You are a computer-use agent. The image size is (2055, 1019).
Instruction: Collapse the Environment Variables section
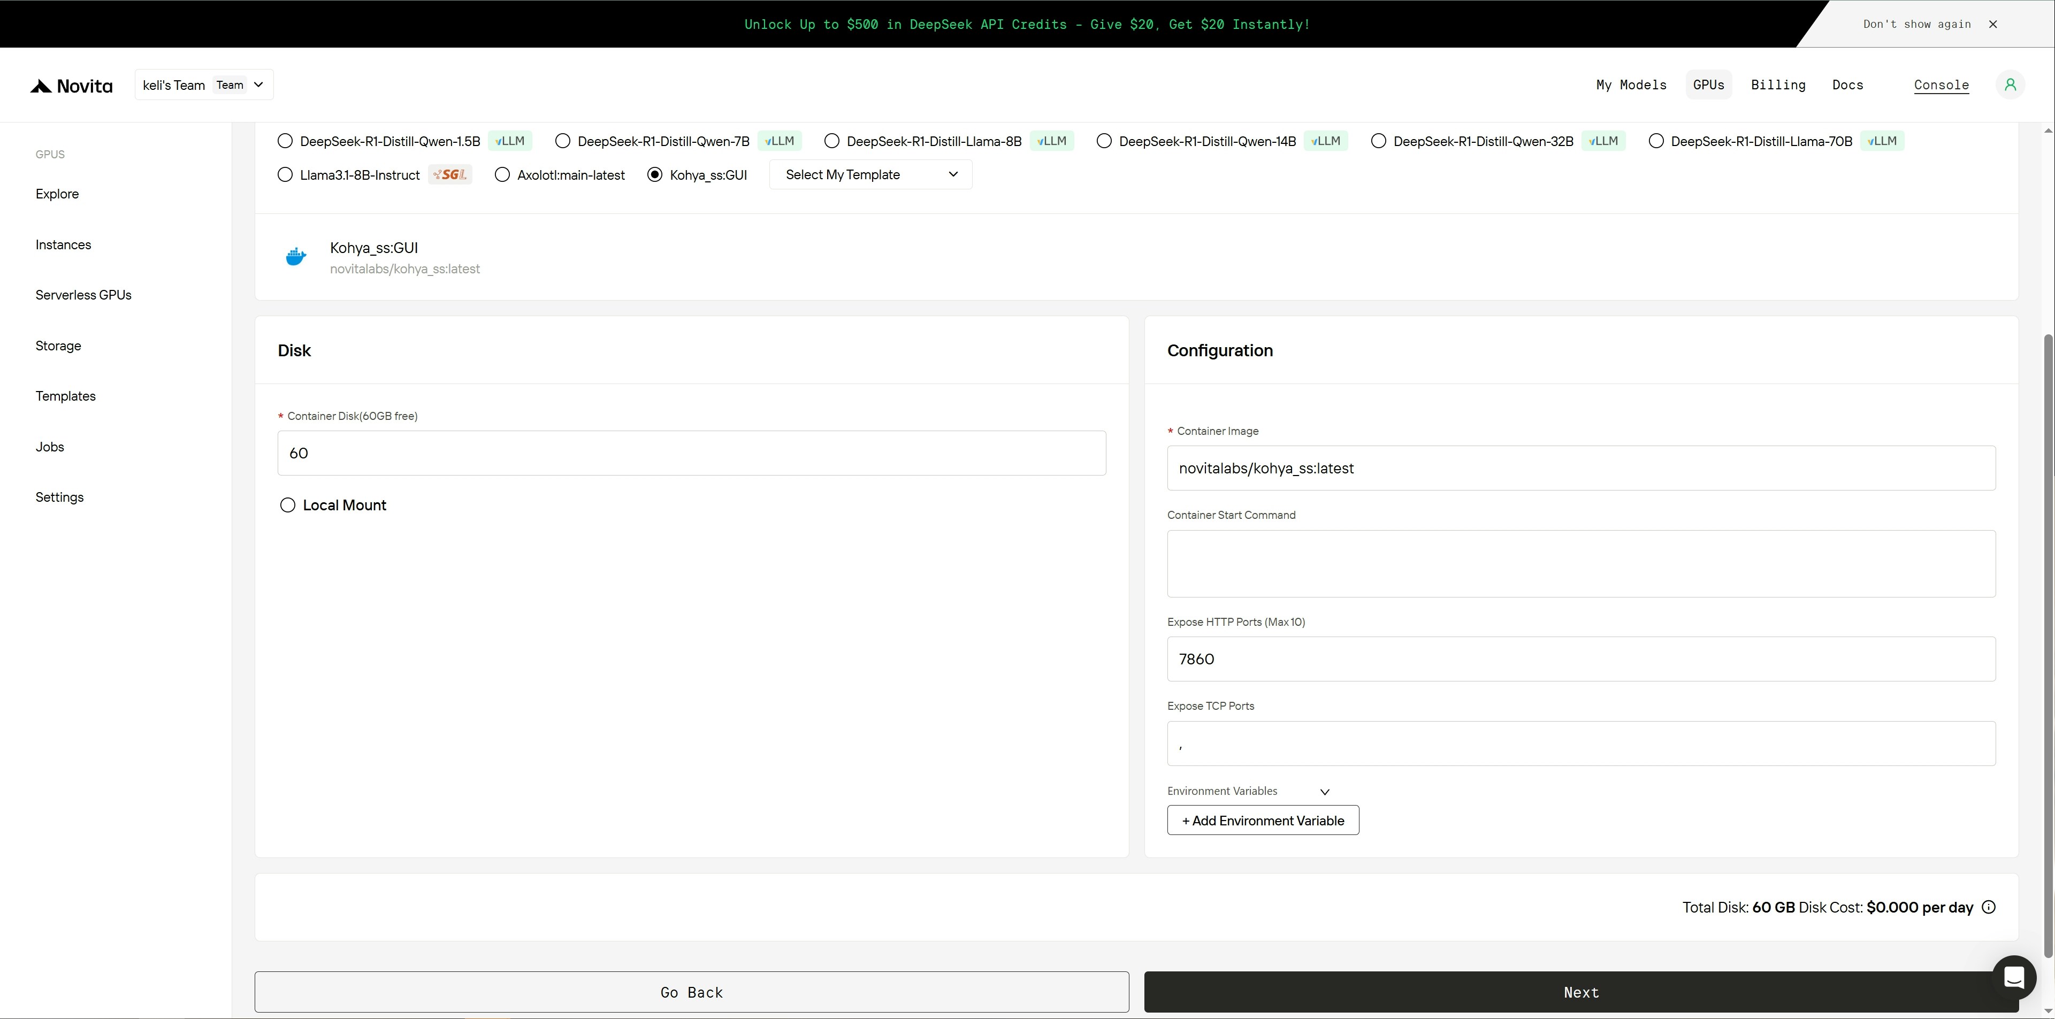click(1324, 792)
